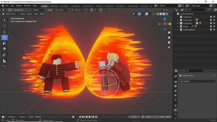The height and width of the screenshot is (122, 217).
Task: Hide LightningAuras collection with eye icon
Action: pos(214,29)
